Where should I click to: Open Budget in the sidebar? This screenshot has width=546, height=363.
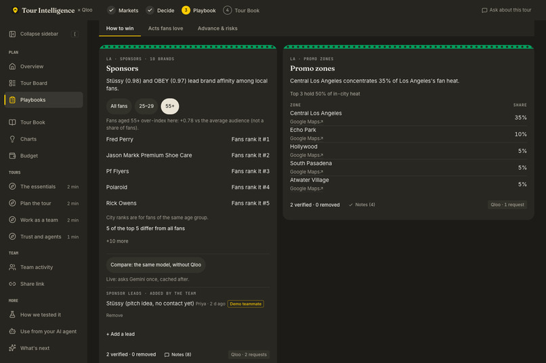tap(43, 155)
